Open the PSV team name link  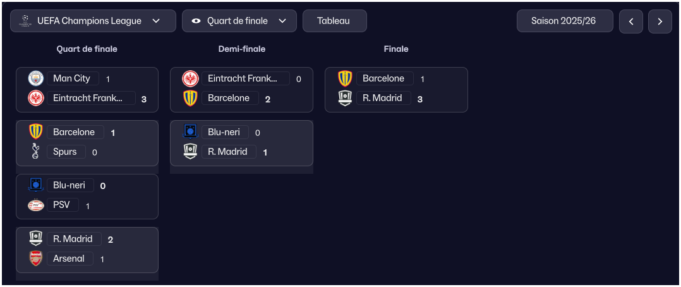tap(62, 205)
